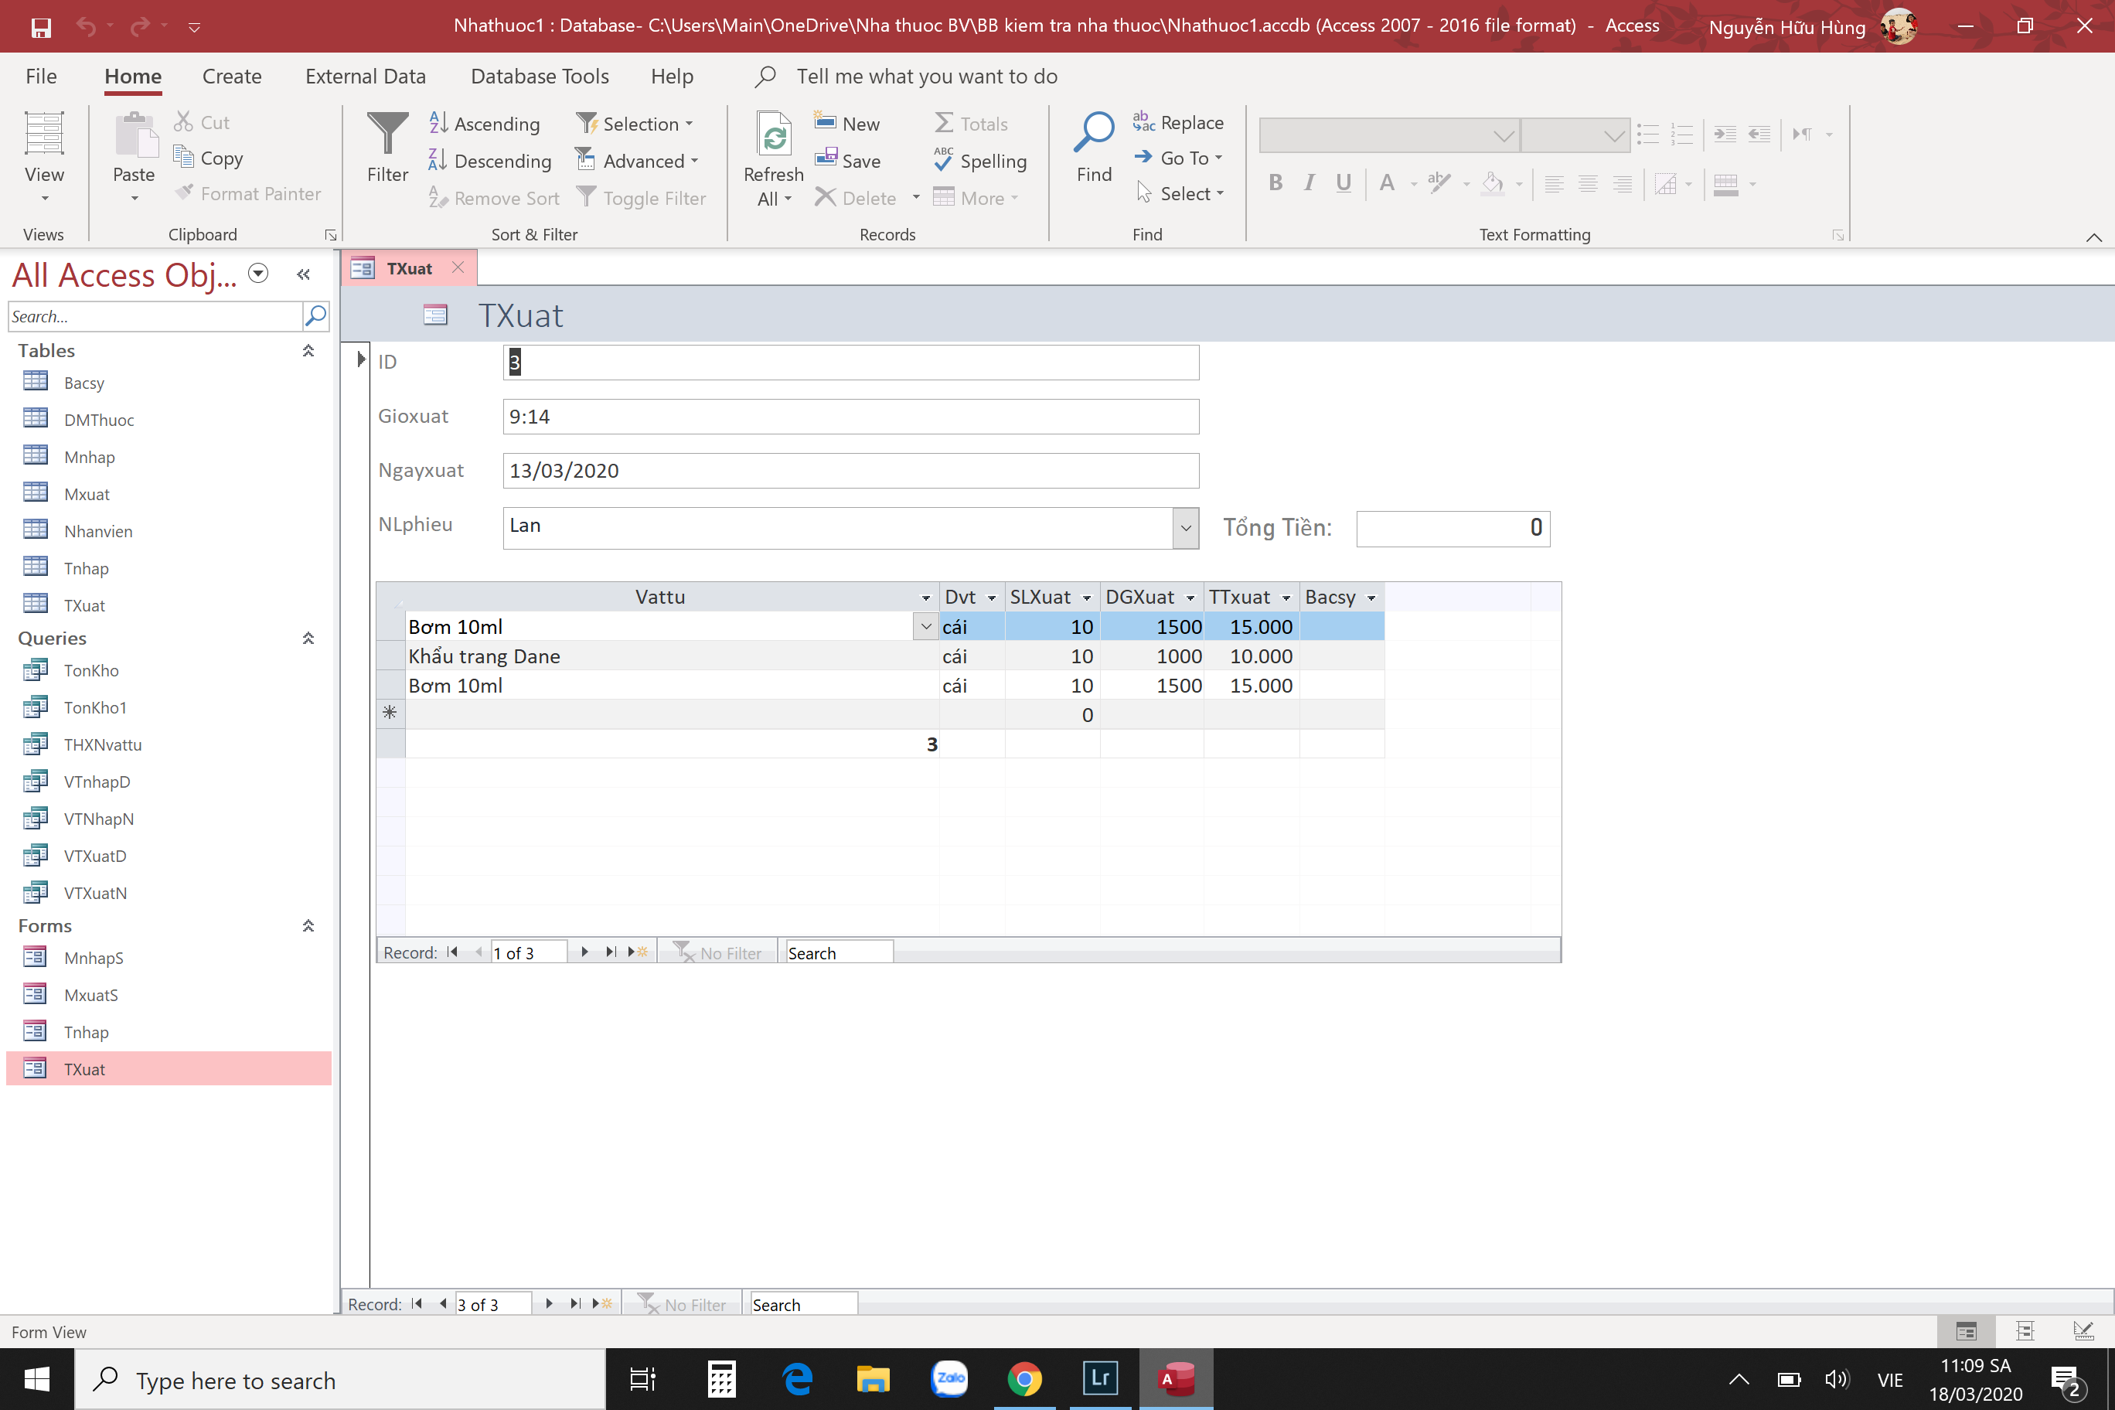Collapse the Queries group in navigation pane
Screen dimensions: 2115x1410
tap(308, 638)
